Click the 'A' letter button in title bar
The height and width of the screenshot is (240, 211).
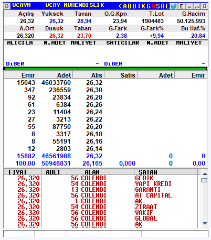(x=125, y=6)
